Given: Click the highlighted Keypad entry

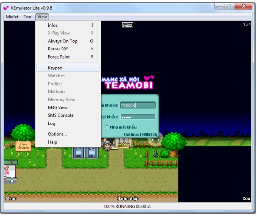Looking at the screenshot, I should tap(68, 68).
